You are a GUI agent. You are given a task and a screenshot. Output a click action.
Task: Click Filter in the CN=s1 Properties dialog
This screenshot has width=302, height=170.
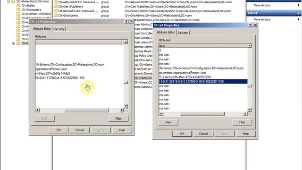tap(118, 119)
